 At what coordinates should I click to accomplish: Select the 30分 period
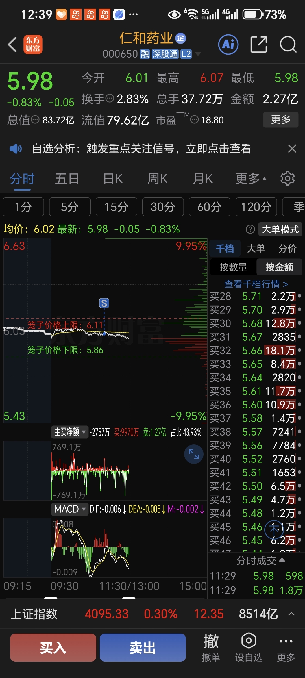click(x=163, y=207)
